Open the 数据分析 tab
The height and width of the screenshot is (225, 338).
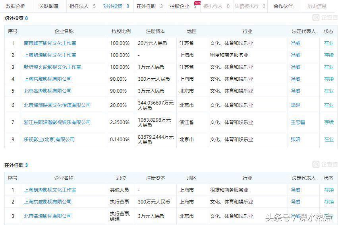pyautogui.click(x=15, y=6)
